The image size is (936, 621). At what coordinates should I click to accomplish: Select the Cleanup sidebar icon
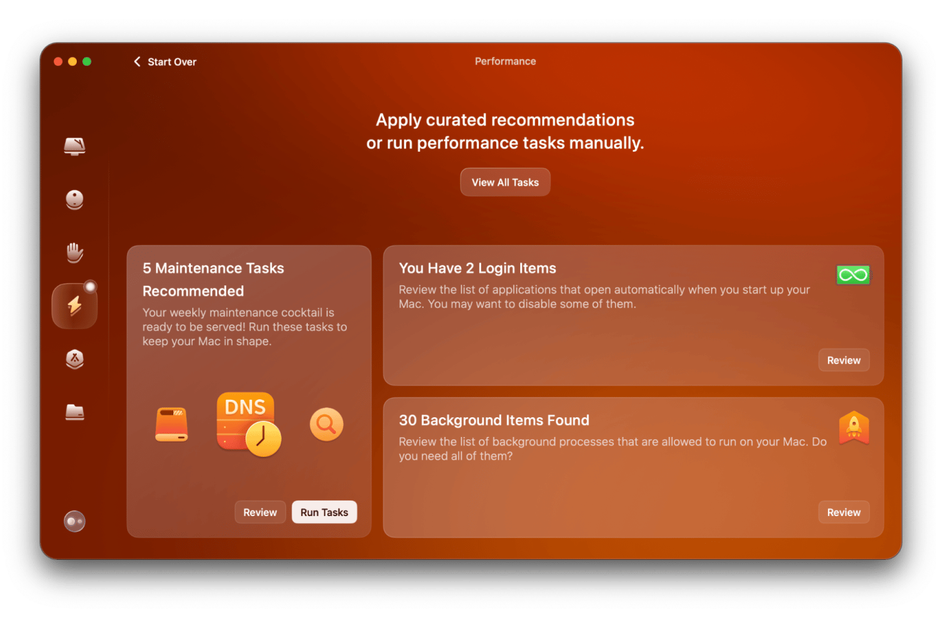coord(74,199)
